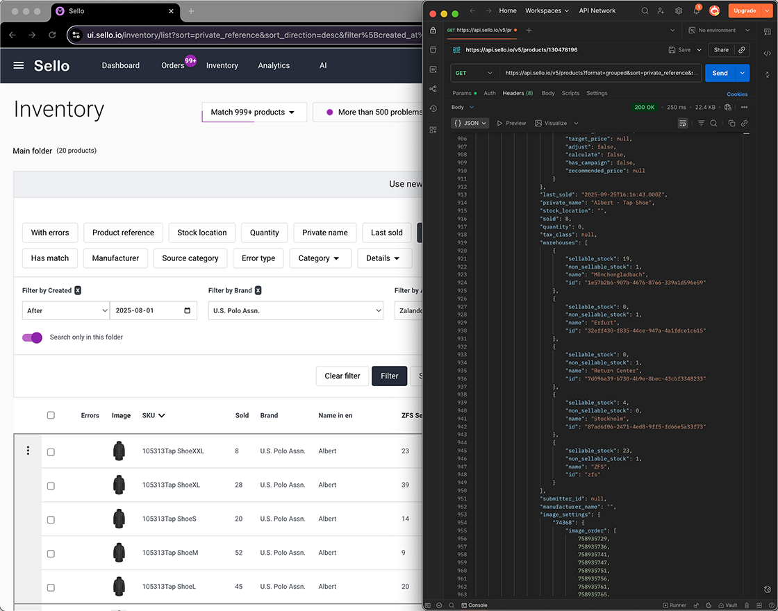Search within the JSON response
Viewport: 778px width, 611px height.
point(715,123)
